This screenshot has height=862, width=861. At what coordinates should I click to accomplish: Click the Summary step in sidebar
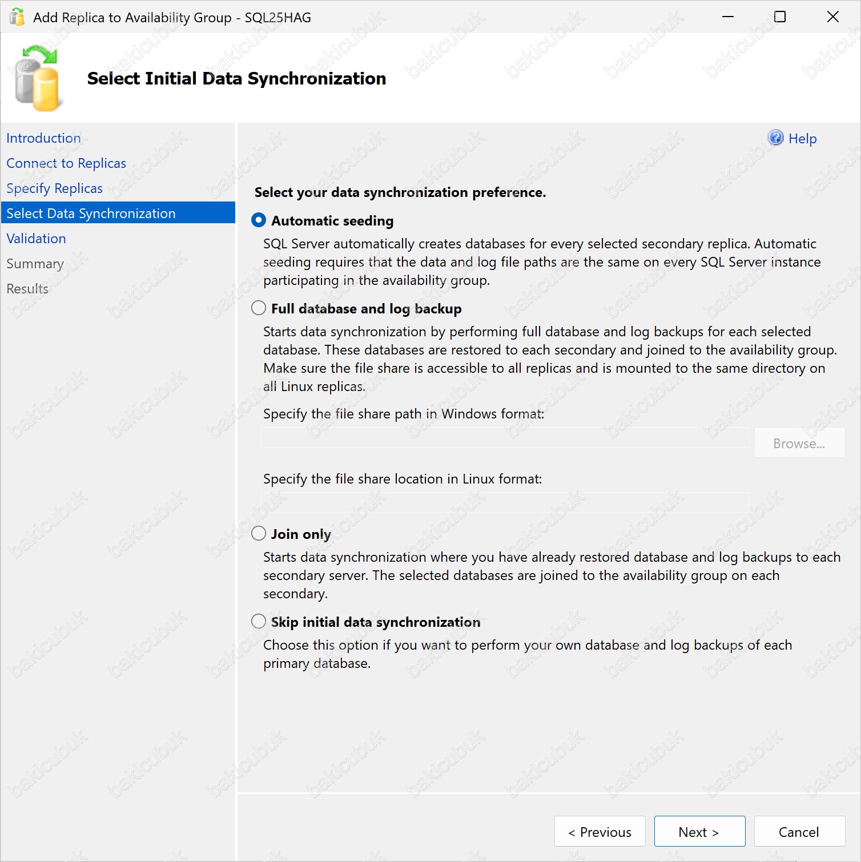pyautogui.click(x=35, y=264)
